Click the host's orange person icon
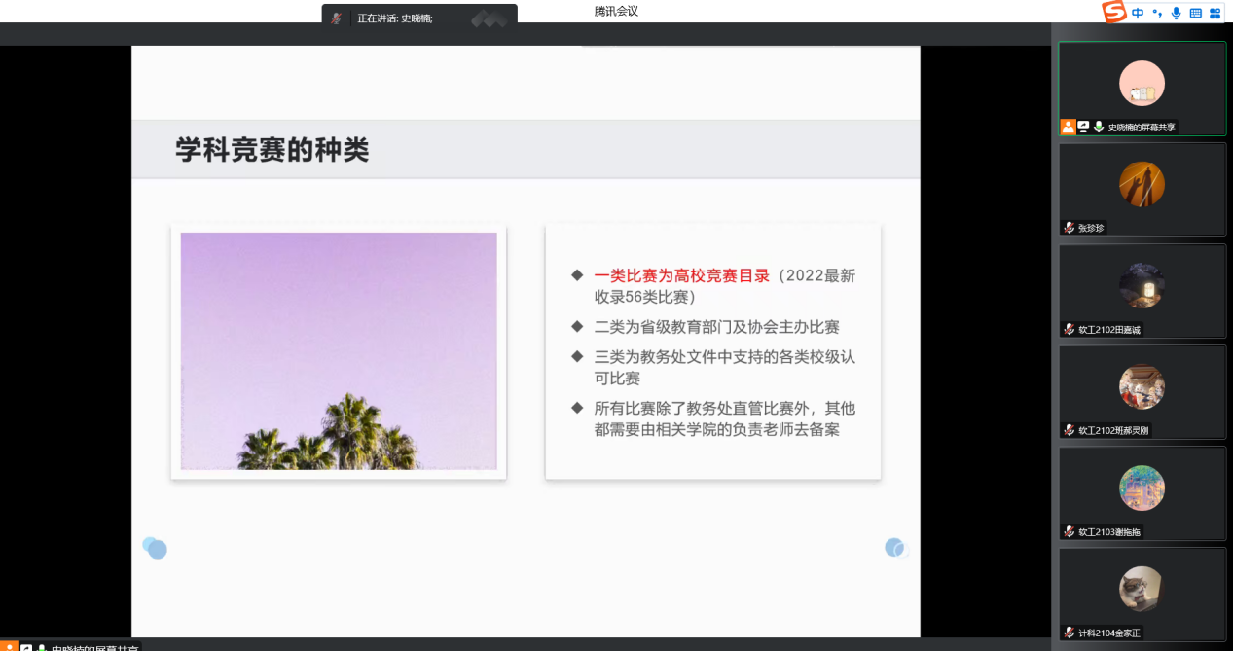This screenshot has width=1233, height=651. coord(1068,127)
